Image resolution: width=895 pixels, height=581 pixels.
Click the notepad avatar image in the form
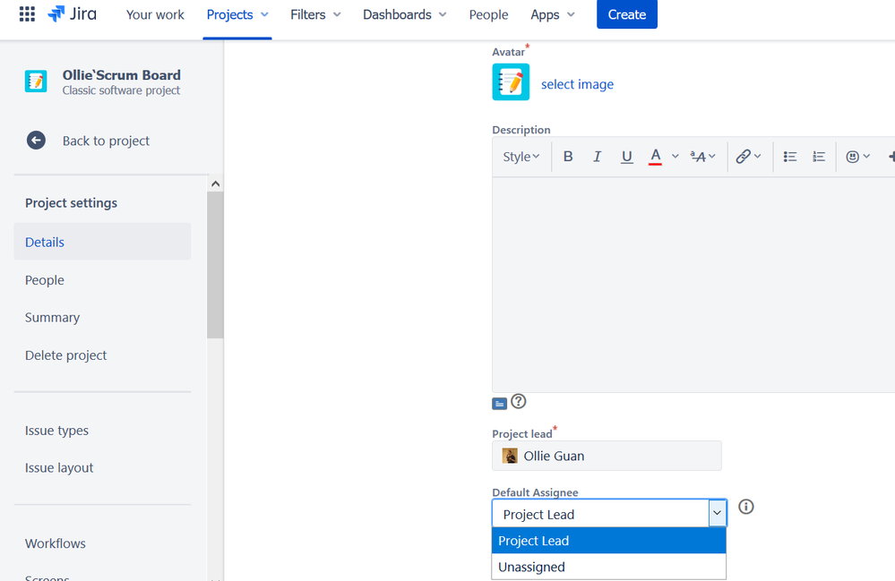[x=511, y=82]
